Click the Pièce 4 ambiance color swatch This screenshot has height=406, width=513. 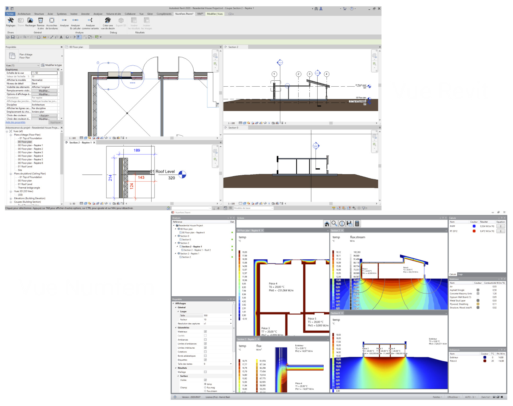pyautogui.click(x=485, y=361)
